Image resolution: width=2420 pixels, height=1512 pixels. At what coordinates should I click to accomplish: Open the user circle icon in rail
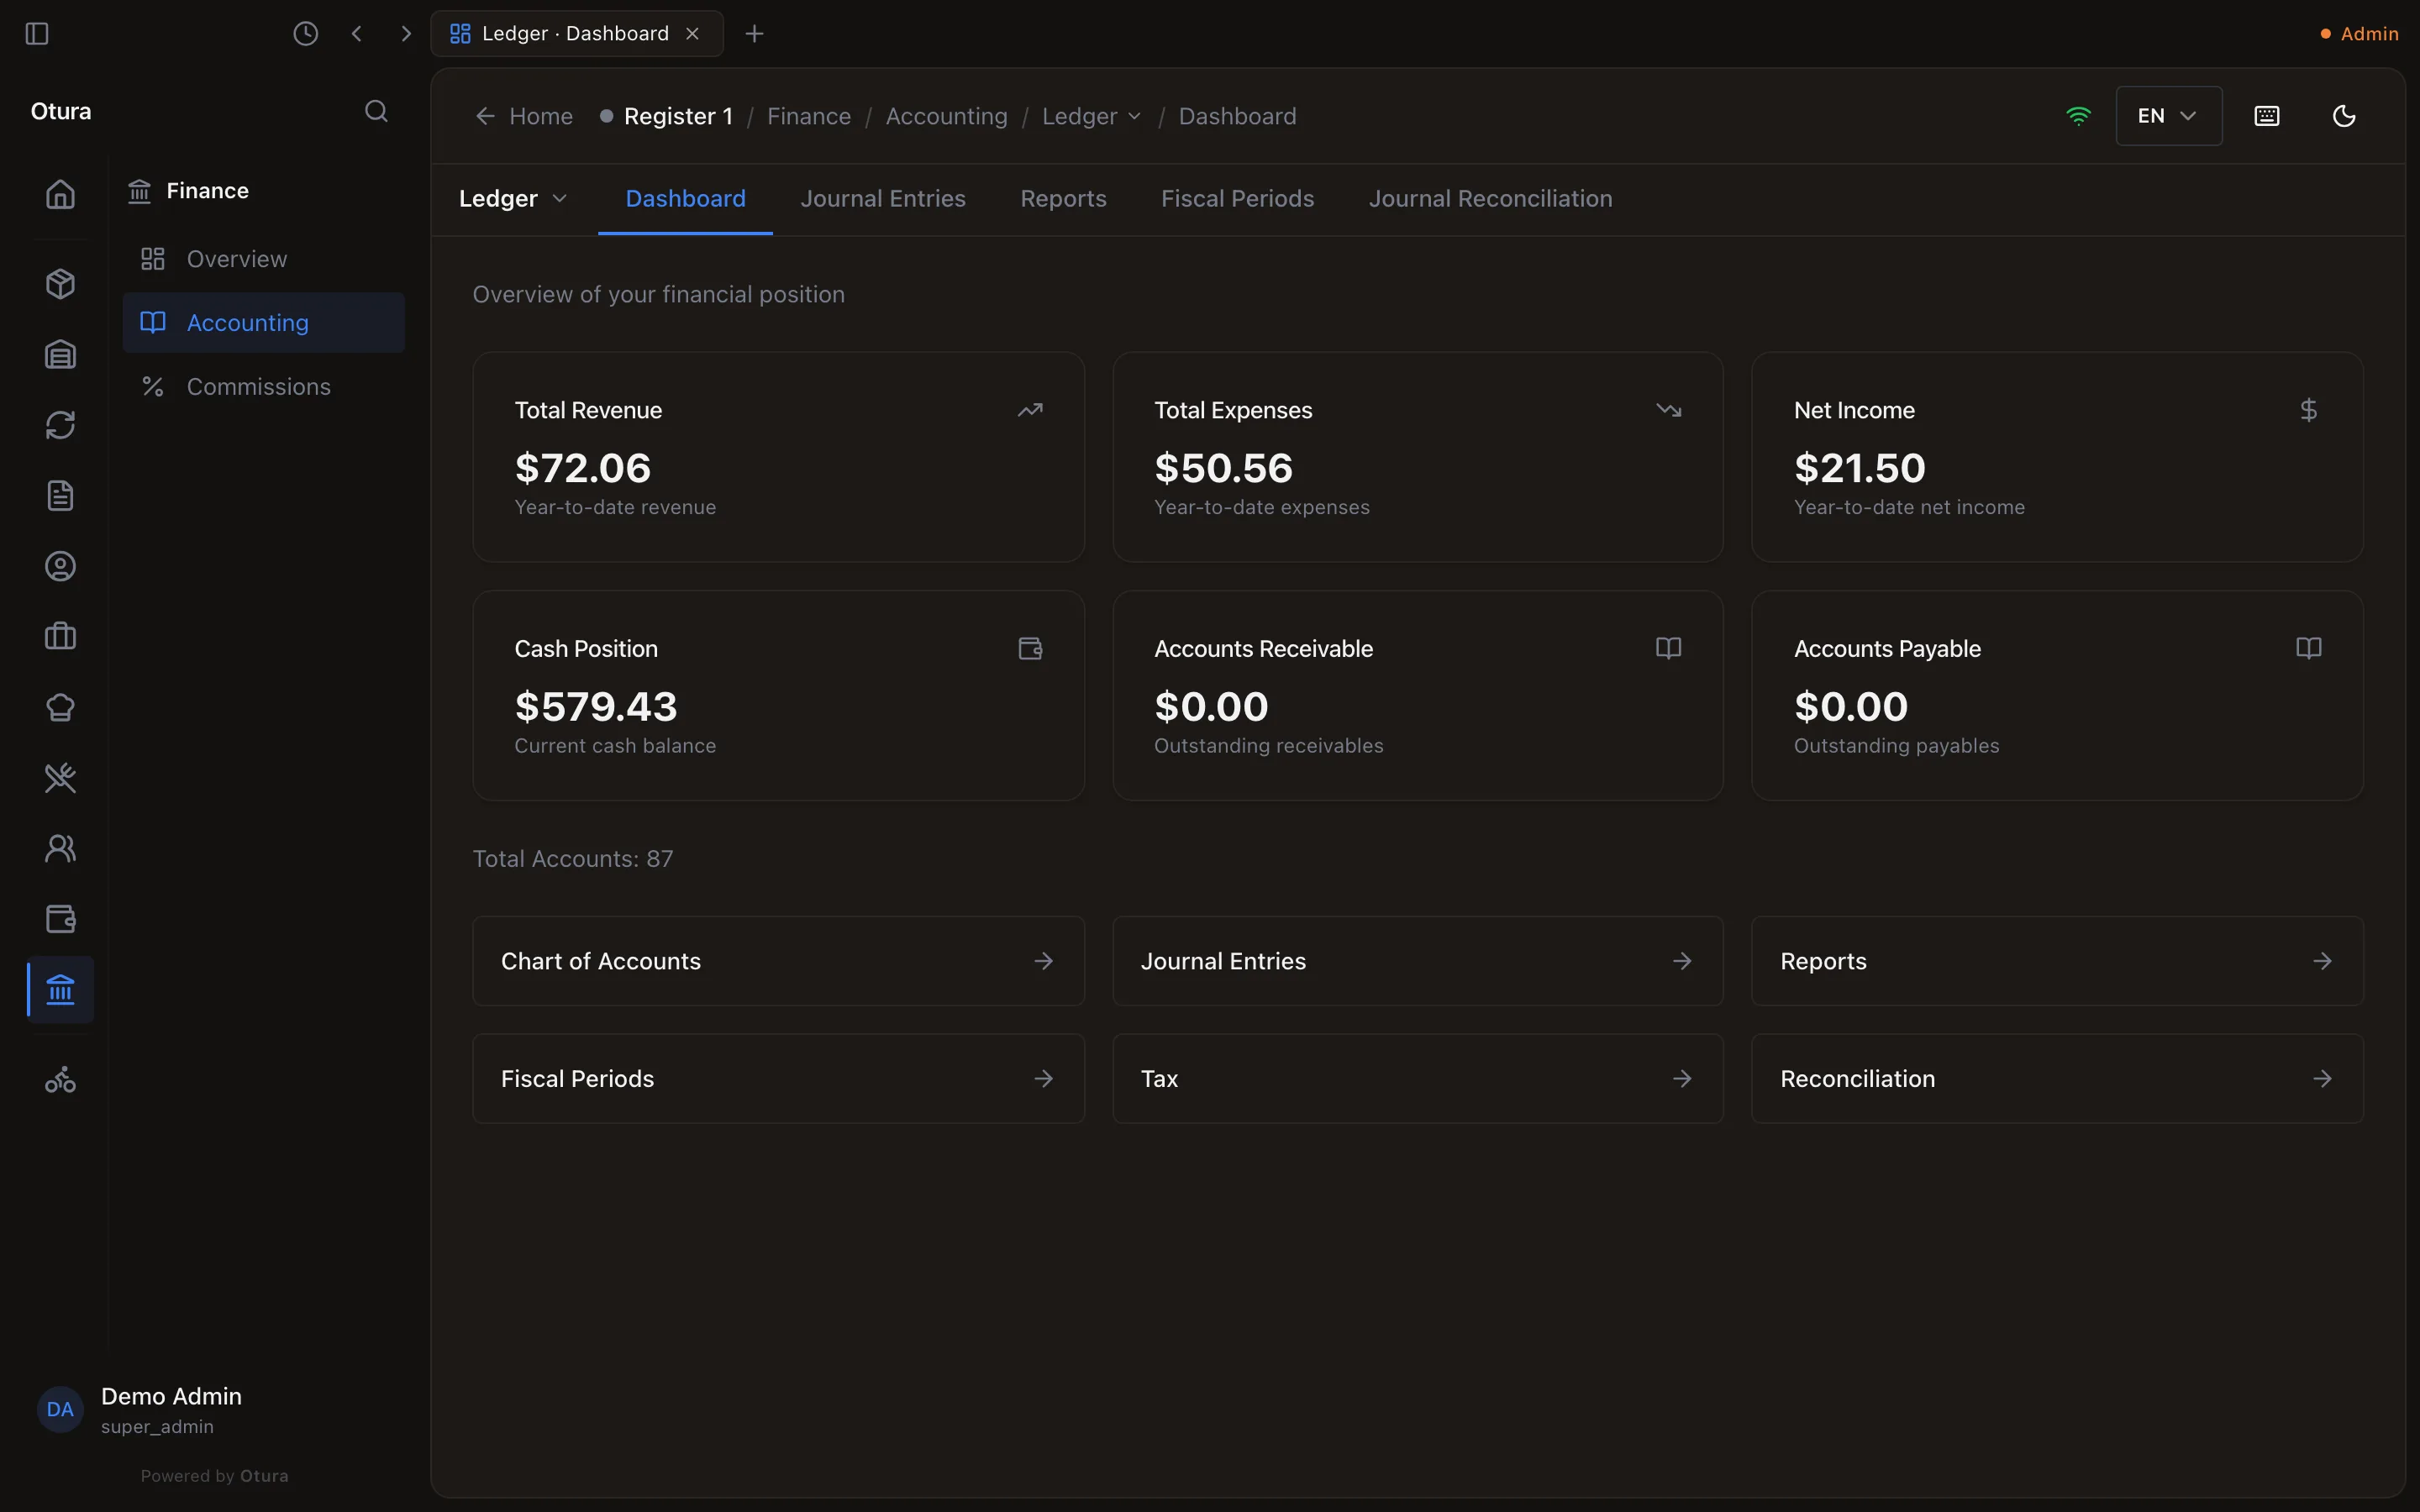tap(60, 566)
